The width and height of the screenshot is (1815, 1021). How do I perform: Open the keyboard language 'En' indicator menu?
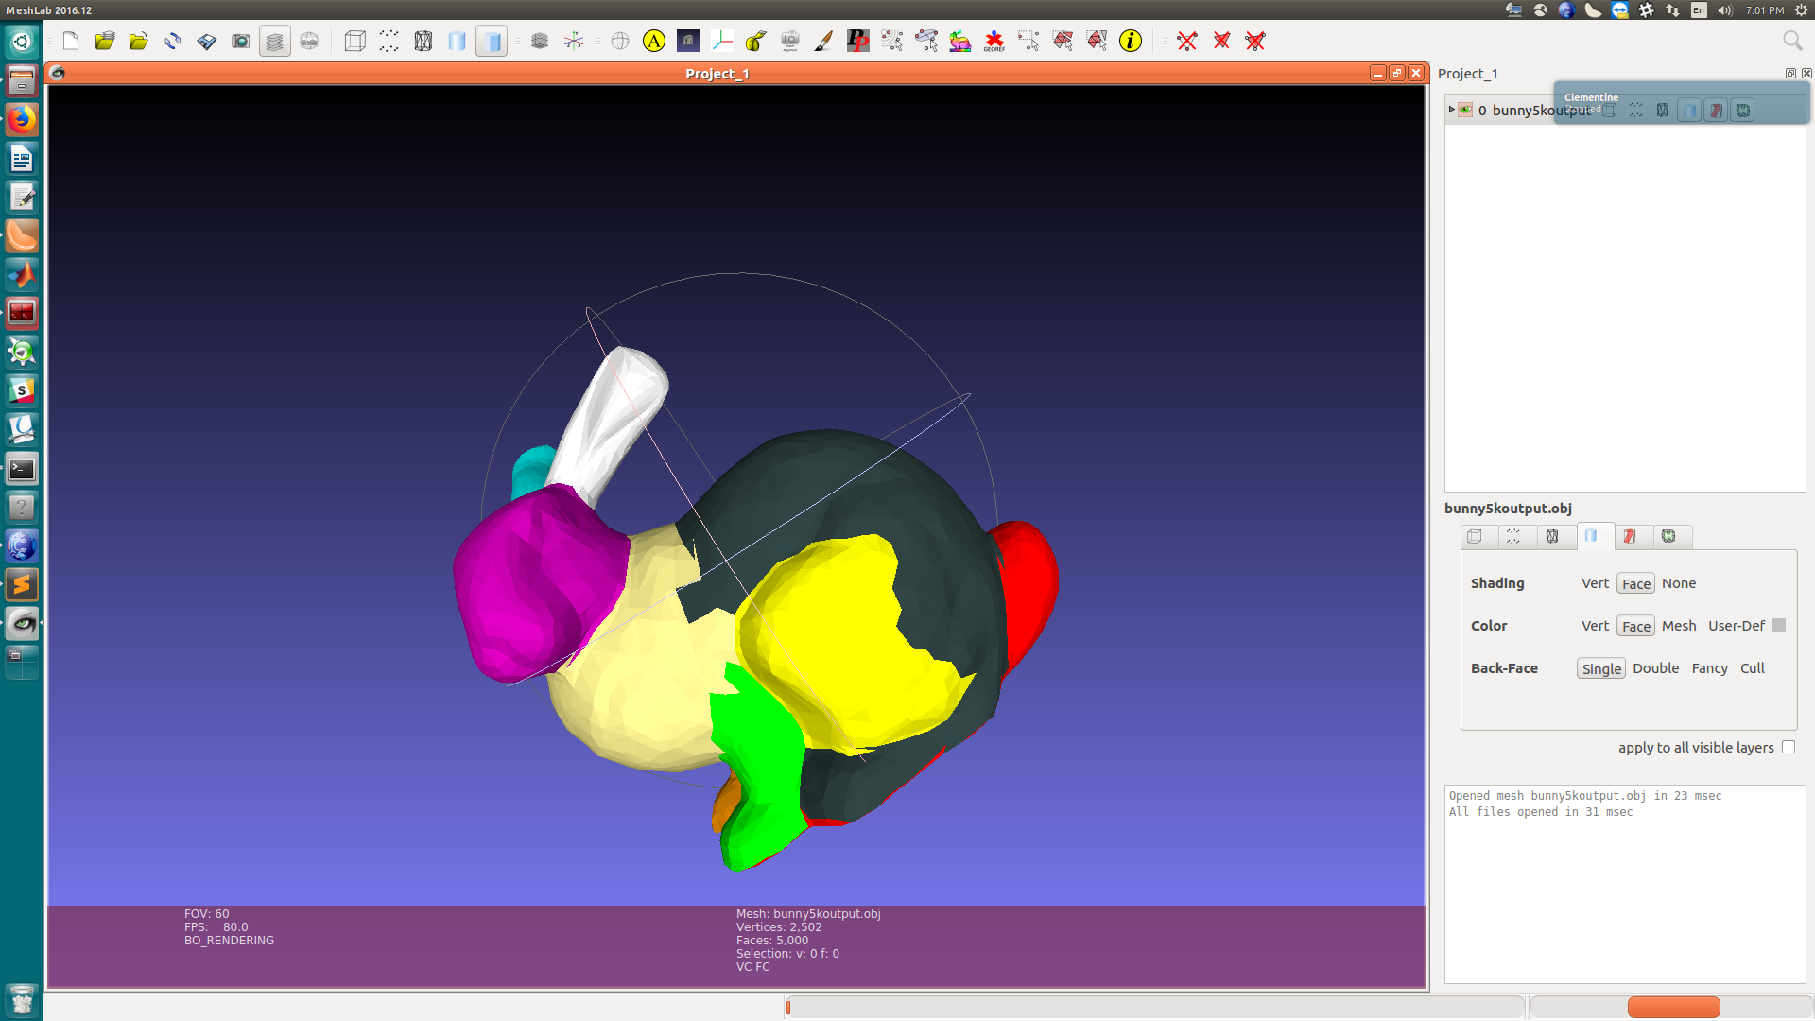pos(1699,10)
